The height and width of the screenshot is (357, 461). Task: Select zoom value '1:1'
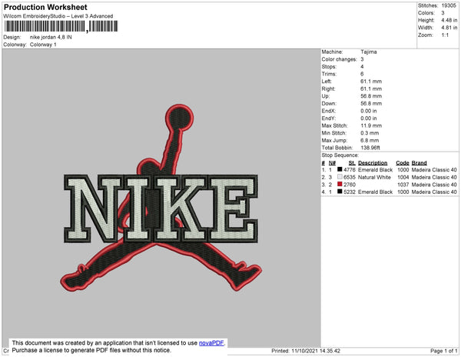coord(445,35)
